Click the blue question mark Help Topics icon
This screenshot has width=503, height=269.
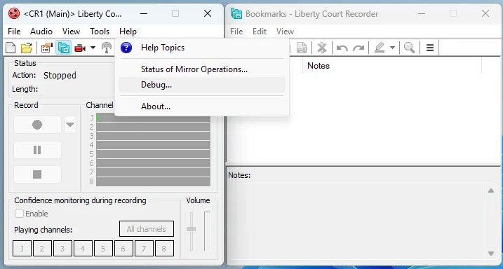[126, 48]
